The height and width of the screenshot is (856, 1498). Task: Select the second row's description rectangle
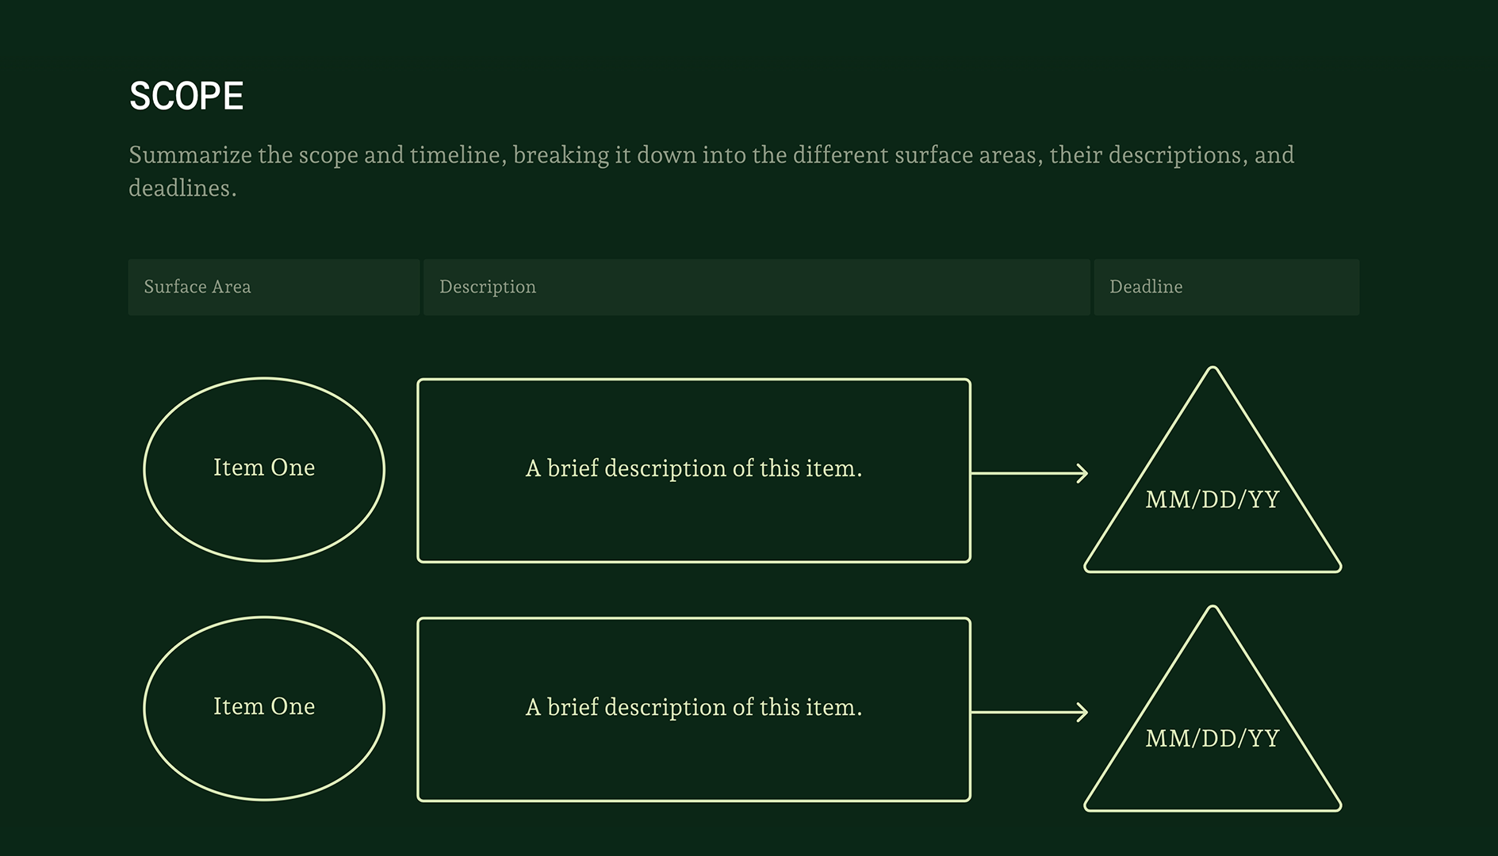694,709
